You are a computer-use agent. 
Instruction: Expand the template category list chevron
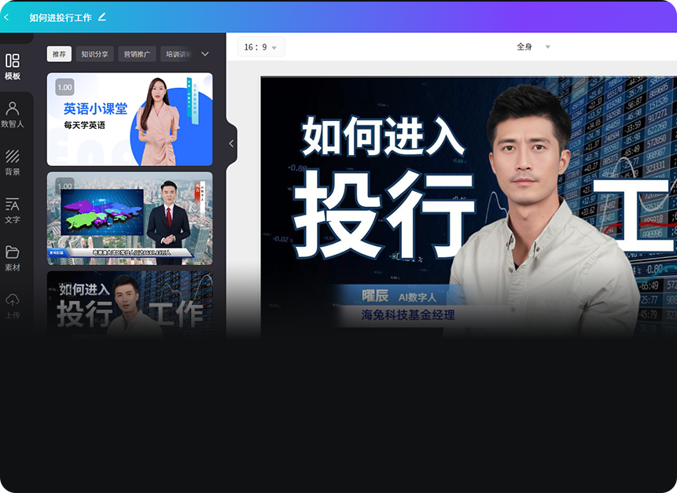[x=205, y=54]
